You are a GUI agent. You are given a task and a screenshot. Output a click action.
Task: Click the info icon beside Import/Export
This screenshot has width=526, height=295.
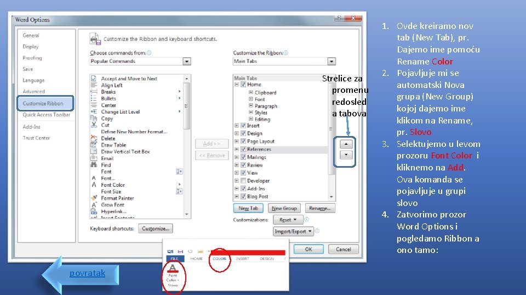click(317, 231)
